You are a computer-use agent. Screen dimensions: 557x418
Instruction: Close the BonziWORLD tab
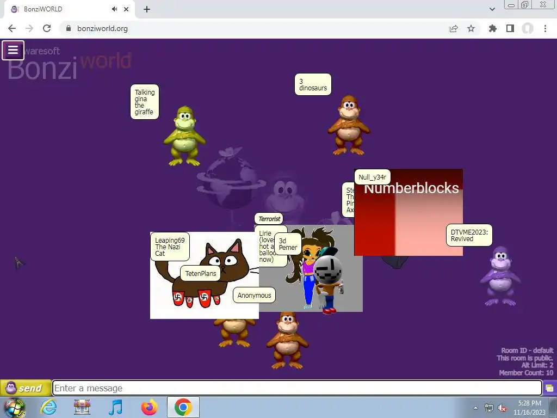126,9
